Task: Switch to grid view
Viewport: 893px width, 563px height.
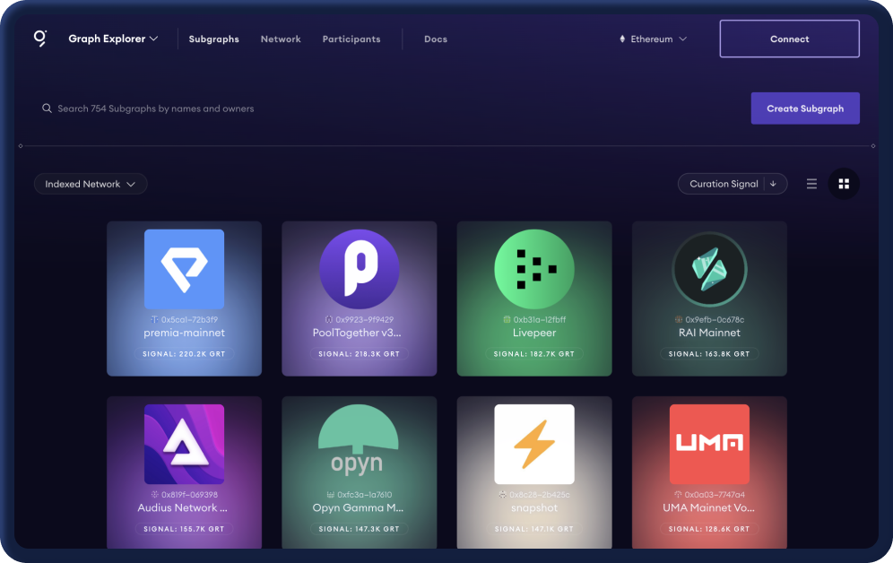Action: click(x=844, y=183)
